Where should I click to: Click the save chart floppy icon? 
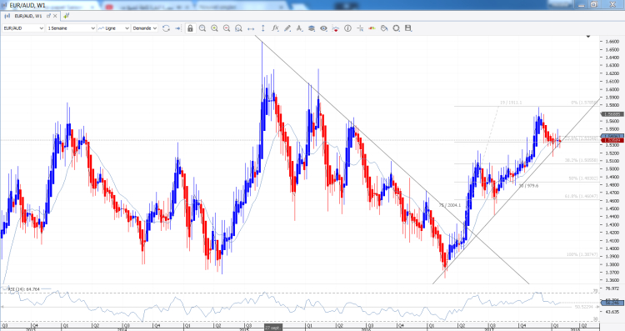408,28
